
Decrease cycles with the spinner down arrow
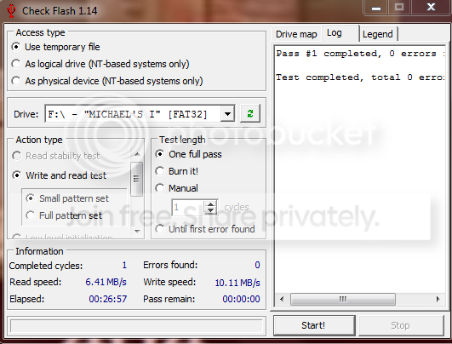pos(211,210)
